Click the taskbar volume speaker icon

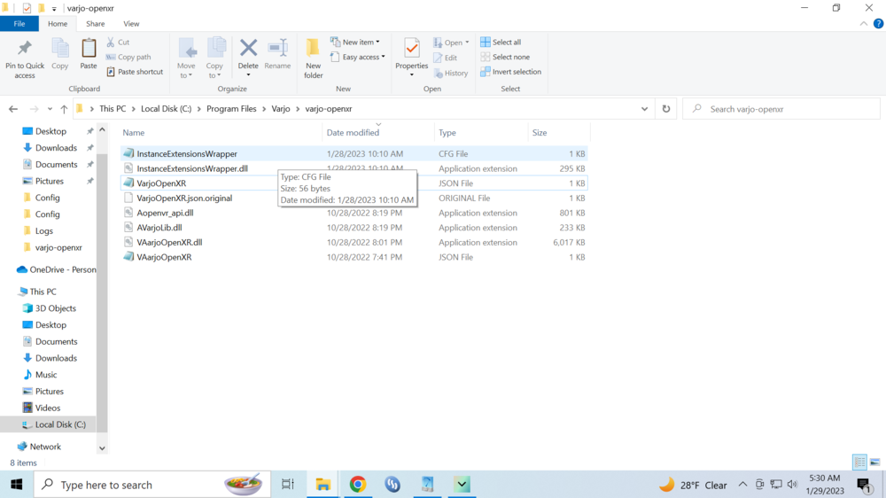[x=792, y=485]
